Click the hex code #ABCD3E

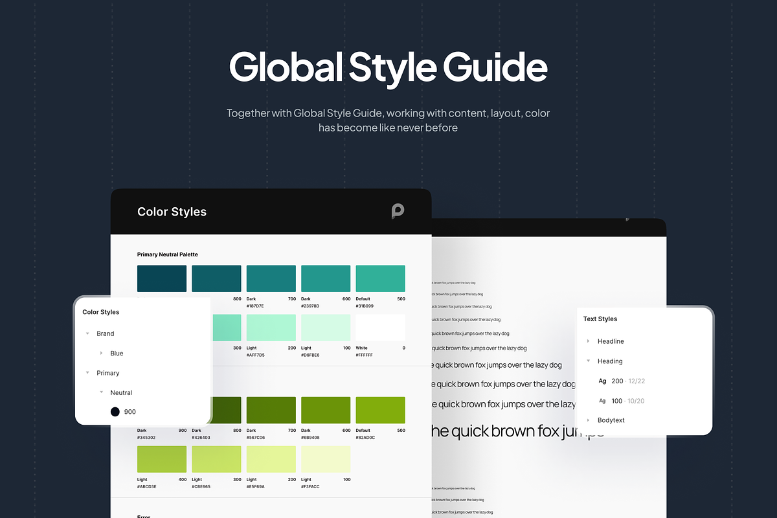pyautogui.click(x=147, y=486)
